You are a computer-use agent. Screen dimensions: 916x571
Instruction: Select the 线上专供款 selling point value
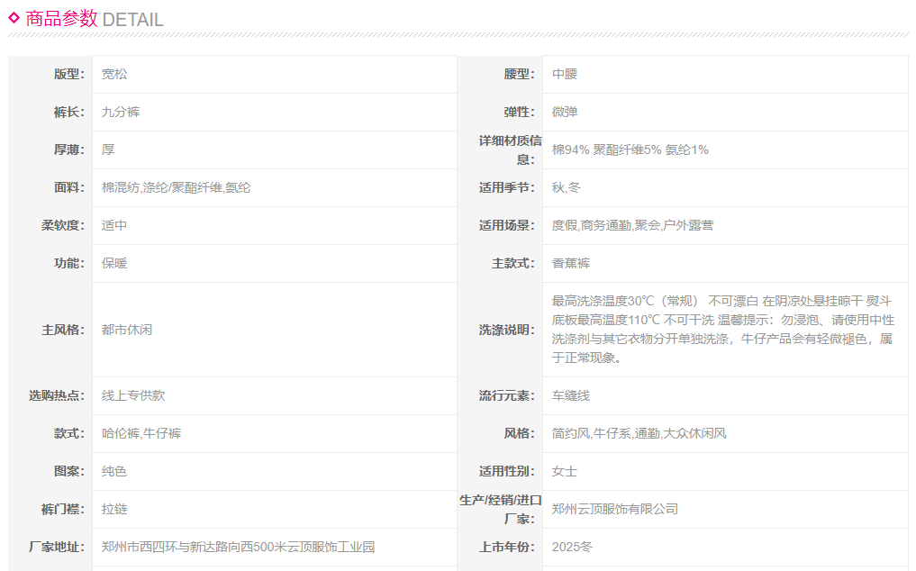pyautogui.click(x=133, y=395)
